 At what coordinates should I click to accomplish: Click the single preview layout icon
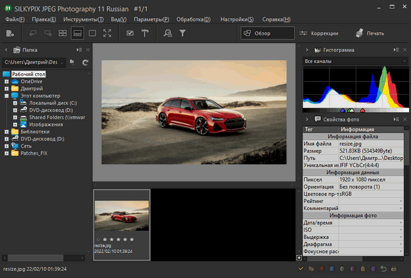(x=92, y=33)
